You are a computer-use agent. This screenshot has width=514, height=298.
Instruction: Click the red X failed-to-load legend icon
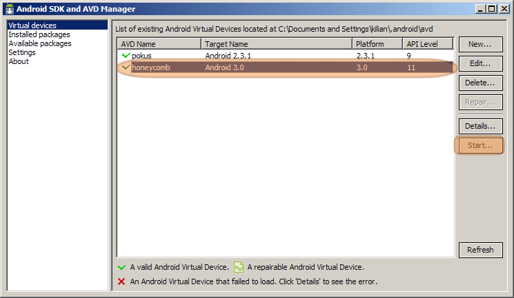pyautogui.click(x=121, y=281)
